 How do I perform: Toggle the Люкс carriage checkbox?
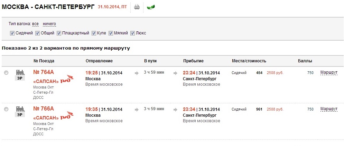(x=132, y=33)
